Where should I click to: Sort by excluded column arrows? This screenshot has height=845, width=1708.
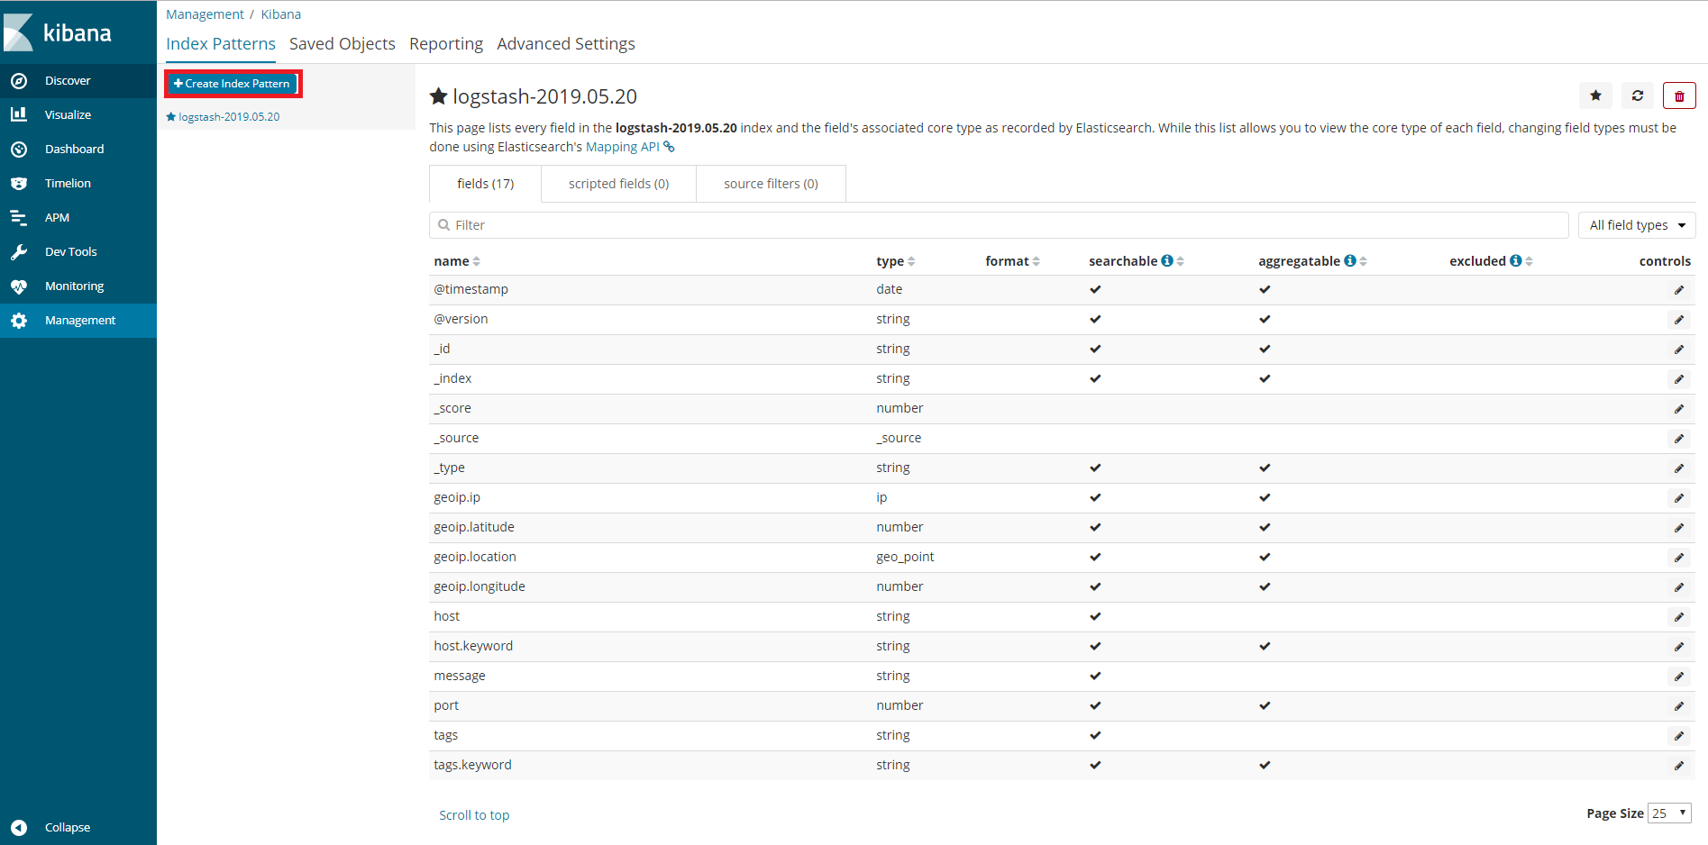tap(1530, 261)
